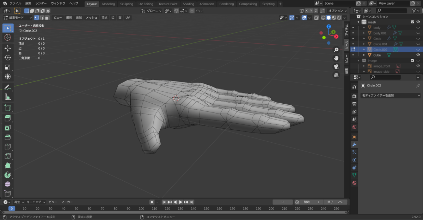Toggle X-ray view button
The image size is (423, 220).
316,18
